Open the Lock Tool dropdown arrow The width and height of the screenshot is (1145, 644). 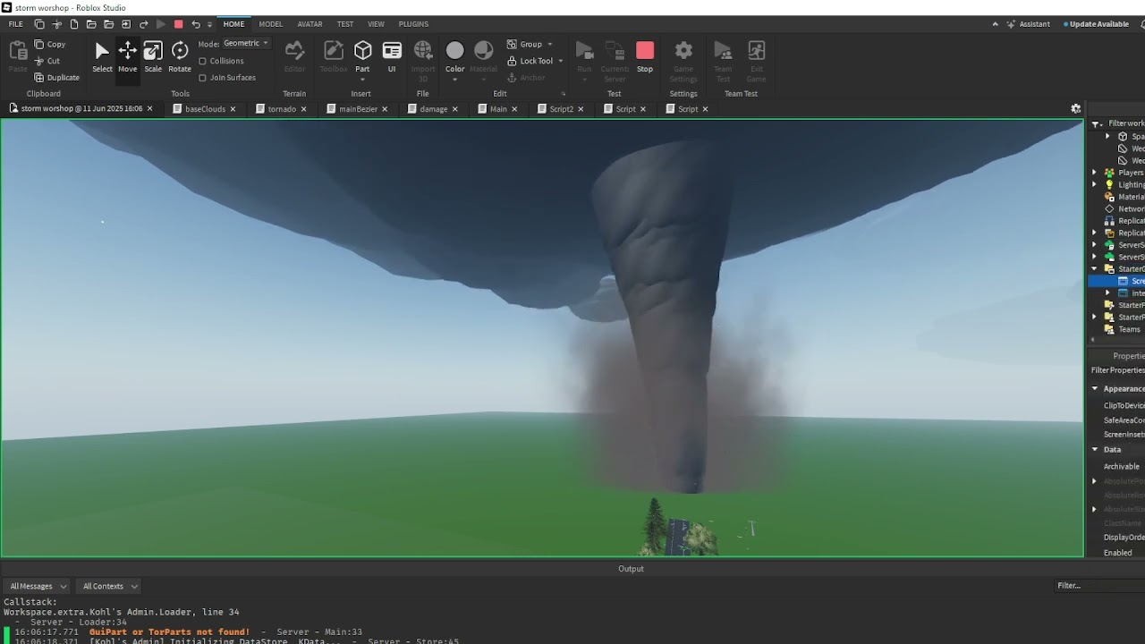pos(561,61)
